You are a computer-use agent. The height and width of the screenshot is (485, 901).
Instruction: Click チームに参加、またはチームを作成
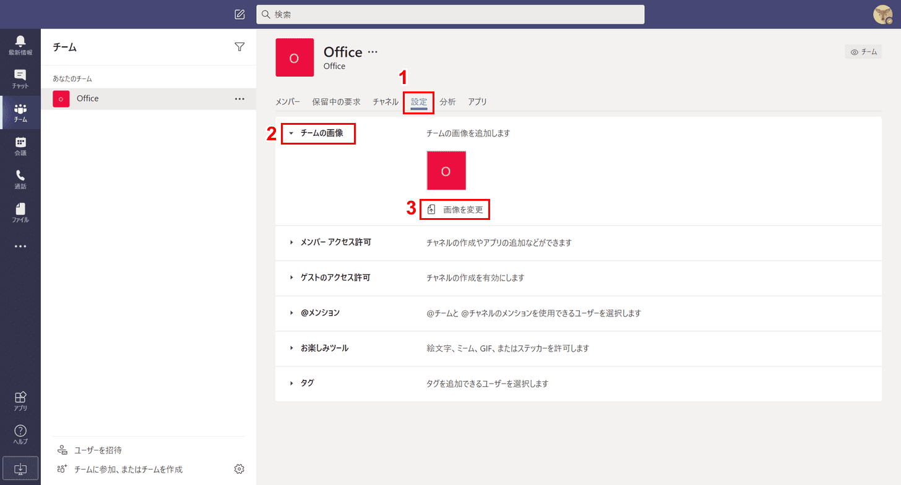[128, 469]
